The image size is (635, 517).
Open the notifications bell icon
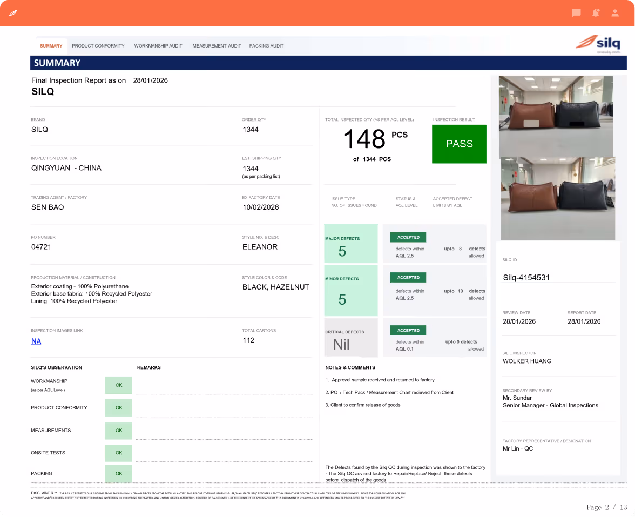pos(596,13)
